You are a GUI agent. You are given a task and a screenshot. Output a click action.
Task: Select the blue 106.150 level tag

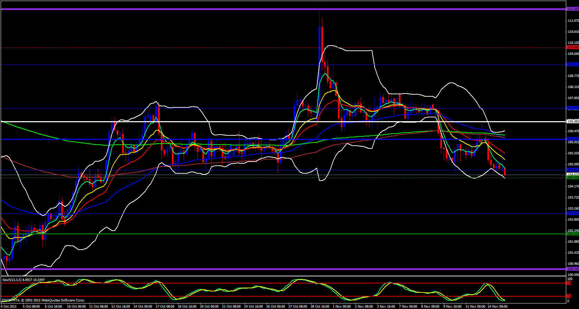(573, 139)
